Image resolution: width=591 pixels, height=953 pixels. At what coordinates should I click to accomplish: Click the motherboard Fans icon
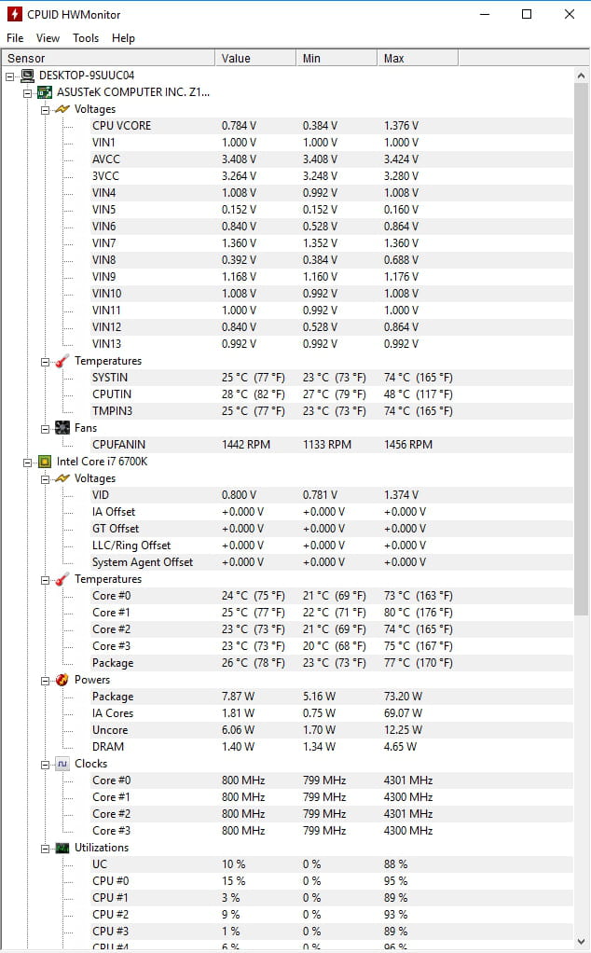pos(62,428)
